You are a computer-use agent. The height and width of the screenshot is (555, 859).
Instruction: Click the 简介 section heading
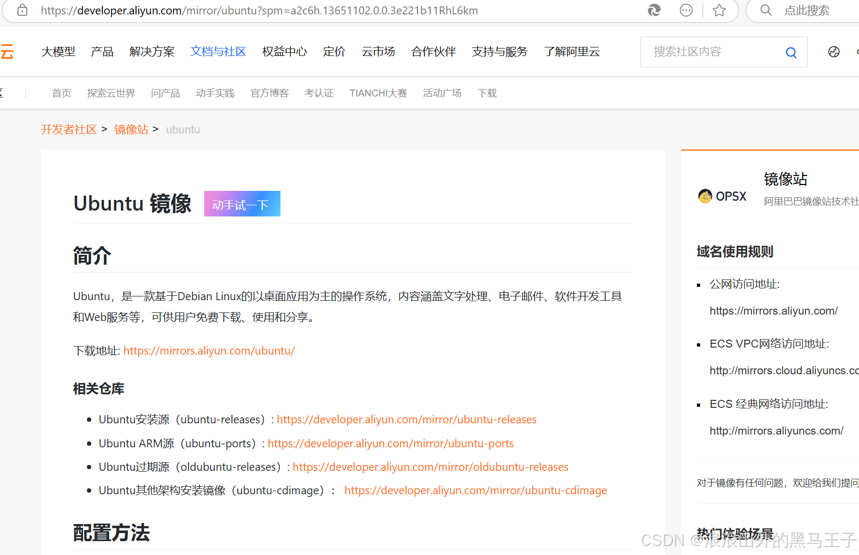tap(92, 256)
